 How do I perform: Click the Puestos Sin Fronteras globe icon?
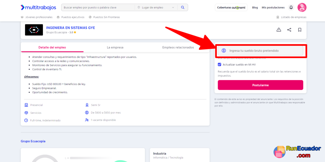click(x=90, y=17)
